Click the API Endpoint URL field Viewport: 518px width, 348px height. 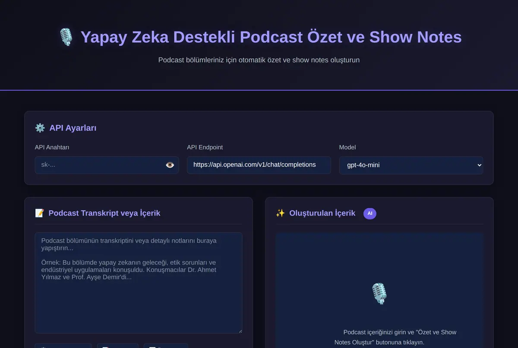(x=259, y=165)
